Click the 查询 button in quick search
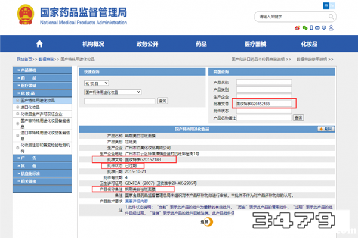 162,101
